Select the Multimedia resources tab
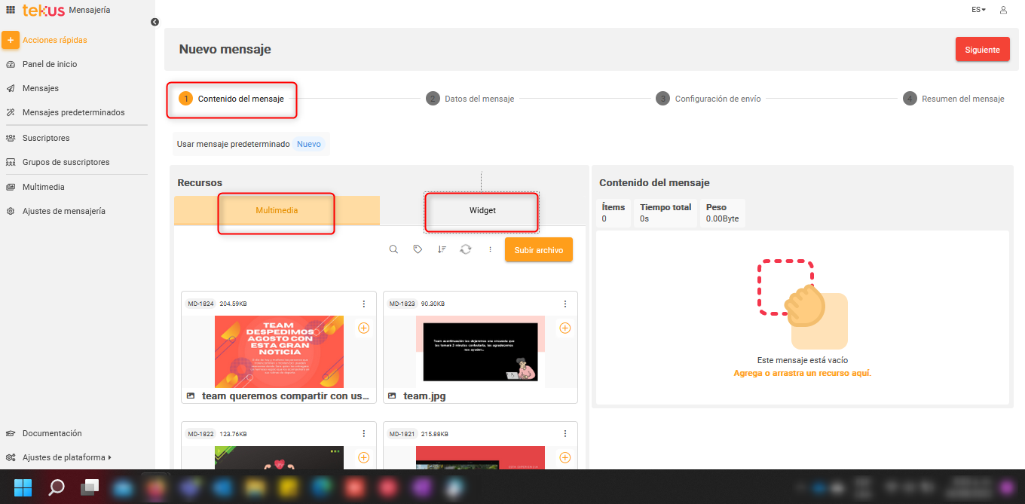The width and height of the screenshot is (1025, 504). point(277,210)
